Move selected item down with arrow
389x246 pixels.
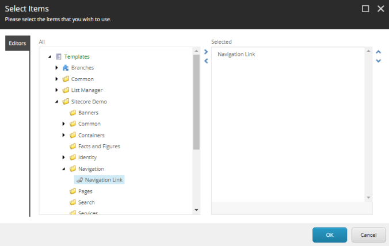coord(378,61)
